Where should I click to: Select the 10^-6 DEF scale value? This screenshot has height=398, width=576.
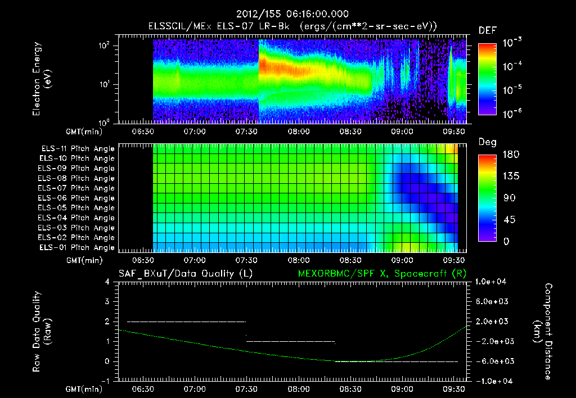click(x=512, y=114)
